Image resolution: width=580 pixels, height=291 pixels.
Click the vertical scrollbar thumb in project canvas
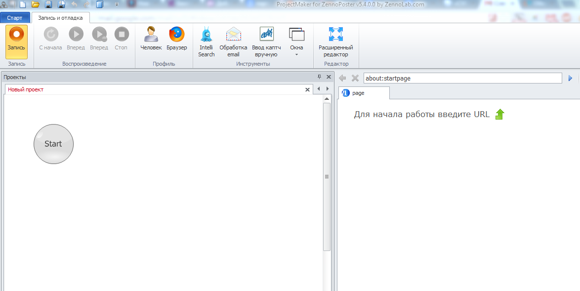click(327, 177)
